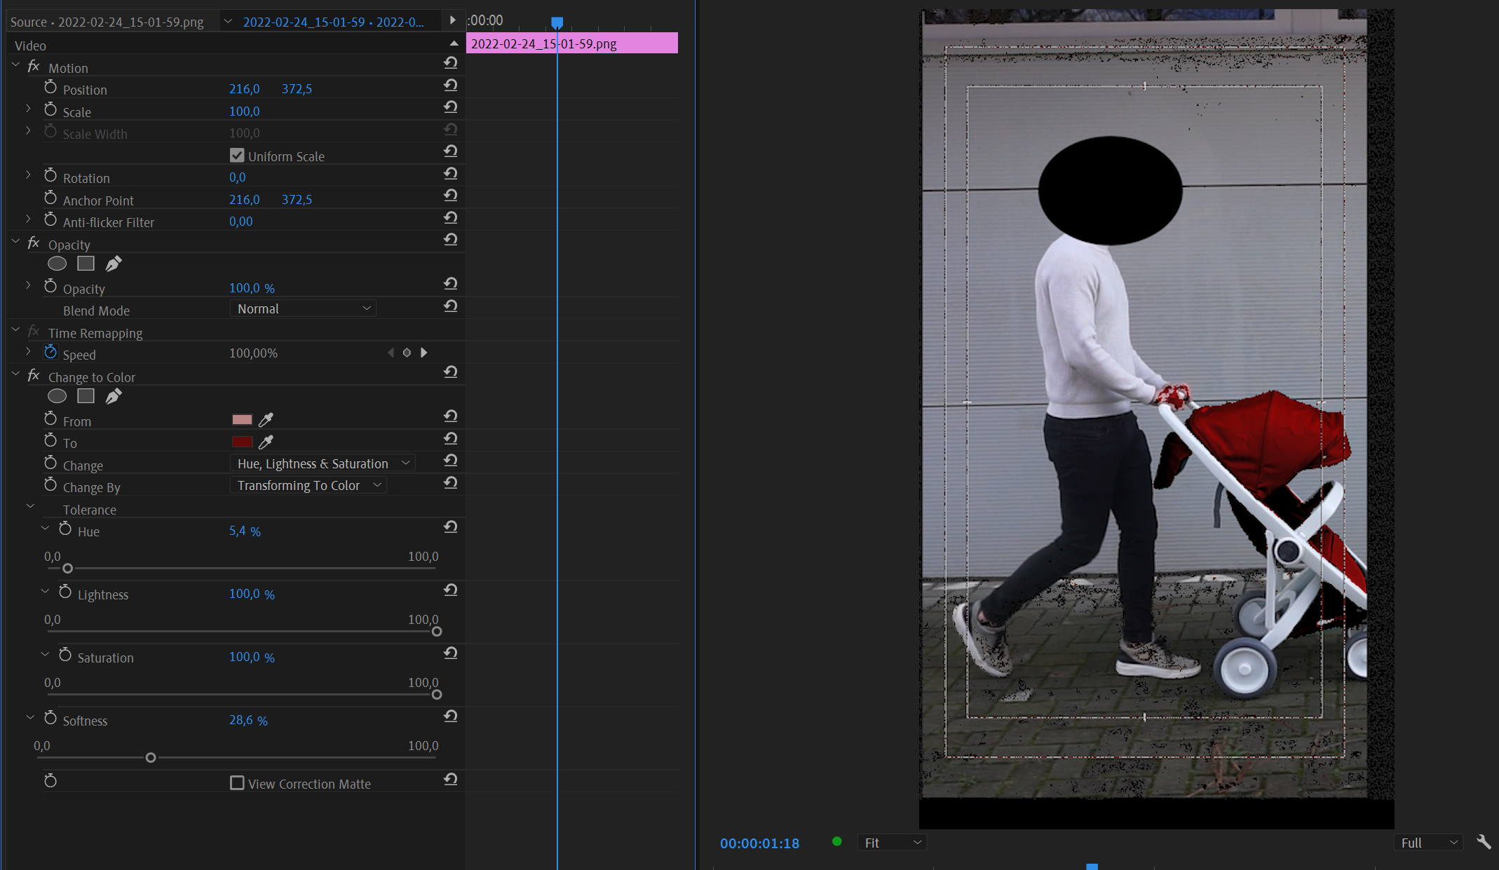Click the To color eyedropper icon
This screenshot has width=1499, height=870.
(266, 442)
